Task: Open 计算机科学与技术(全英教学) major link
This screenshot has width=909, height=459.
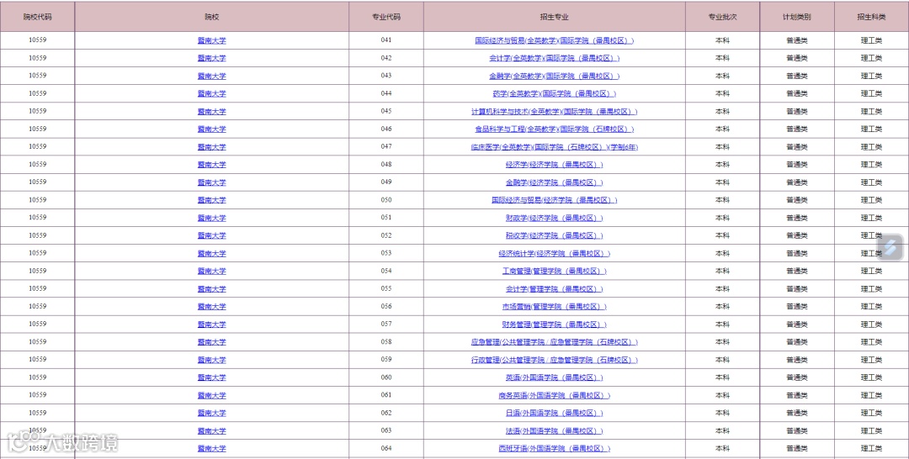Action: click(x=554, y=112)
